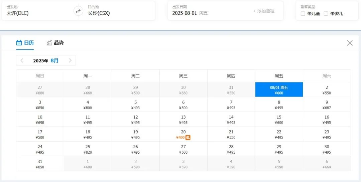Select September 6 priced ¥664

(327, 164)
